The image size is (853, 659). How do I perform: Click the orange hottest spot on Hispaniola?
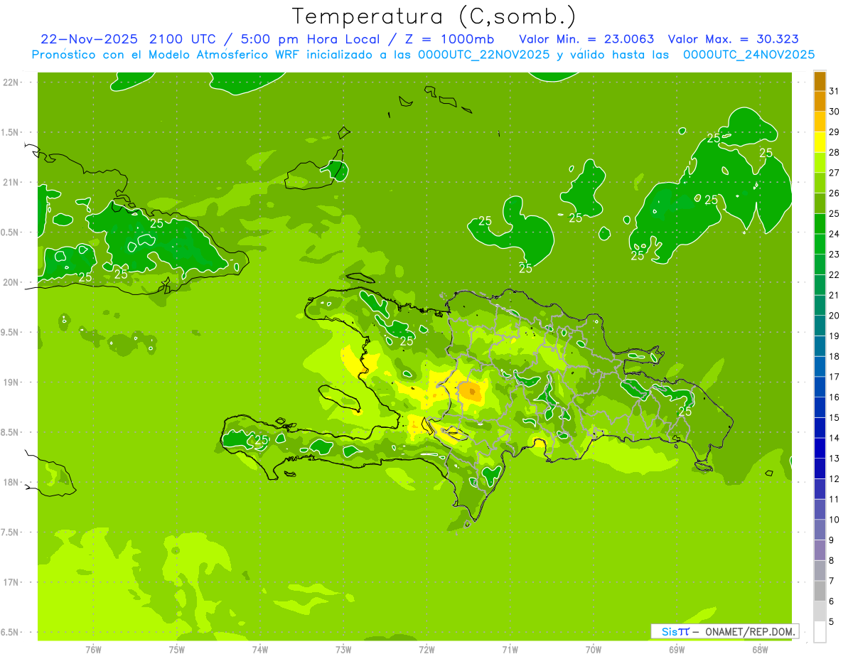pyautogui.click(x=471, y=390)
